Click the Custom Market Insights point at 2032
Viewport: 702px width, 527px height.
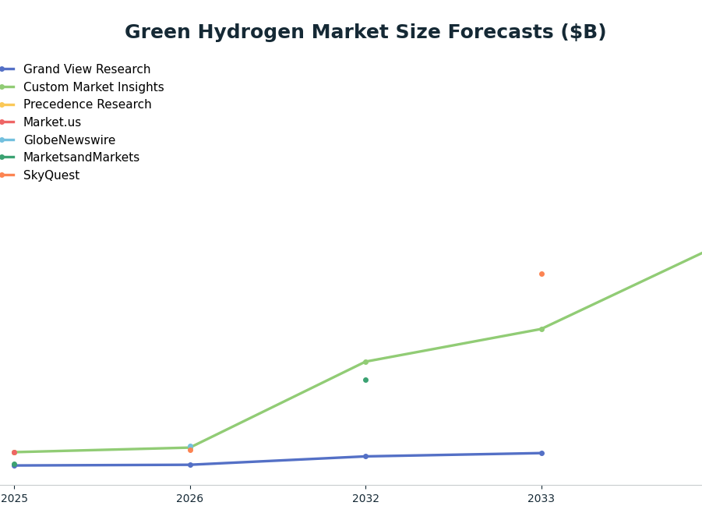[365, 362]
